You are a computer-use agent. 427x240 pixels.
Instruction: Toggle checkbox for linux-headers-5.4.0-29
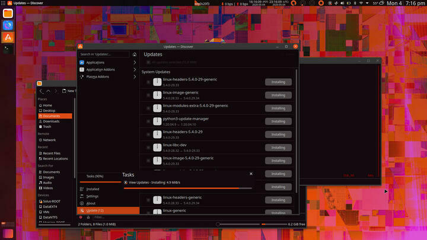[x=148, y=135]
